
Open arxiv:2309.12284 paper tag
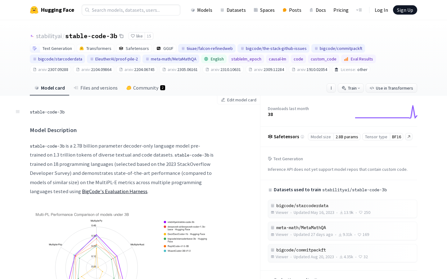point(266,69)
